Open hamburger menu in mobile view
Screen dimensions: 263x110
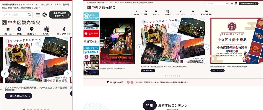(x=38, y=15)
